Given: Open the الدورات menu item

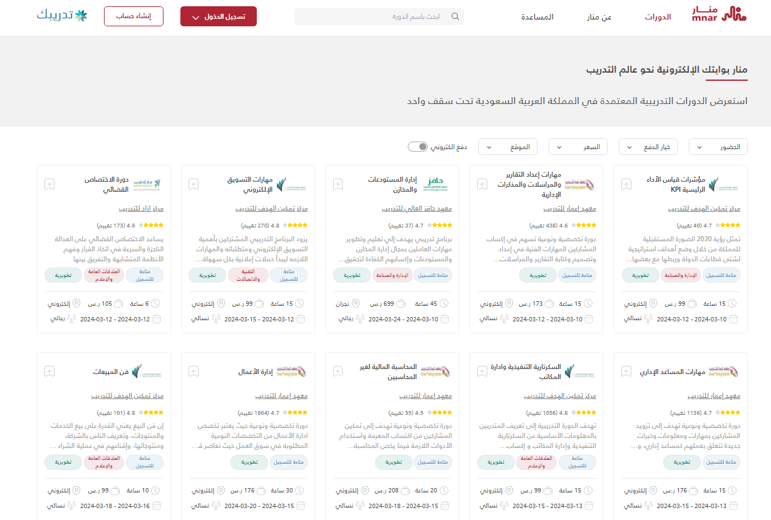Looking at the screenshot, I should [658, 17].
